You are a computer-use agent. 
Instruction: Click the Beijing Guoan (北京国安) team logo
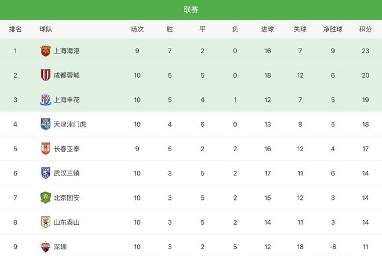click(x=45, y=198)
